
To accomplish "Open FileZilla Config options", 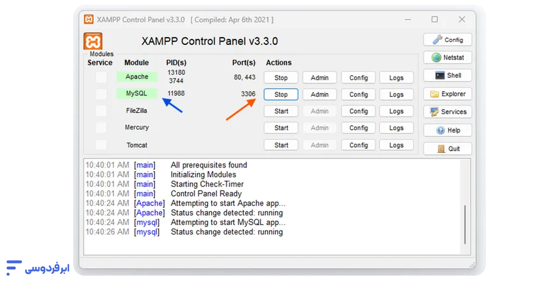I will pos(359,111).
